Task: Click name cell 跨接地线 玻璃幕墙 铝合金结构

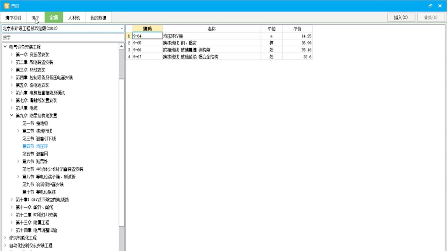Action: pyautogui.click(x=212, y=56)
